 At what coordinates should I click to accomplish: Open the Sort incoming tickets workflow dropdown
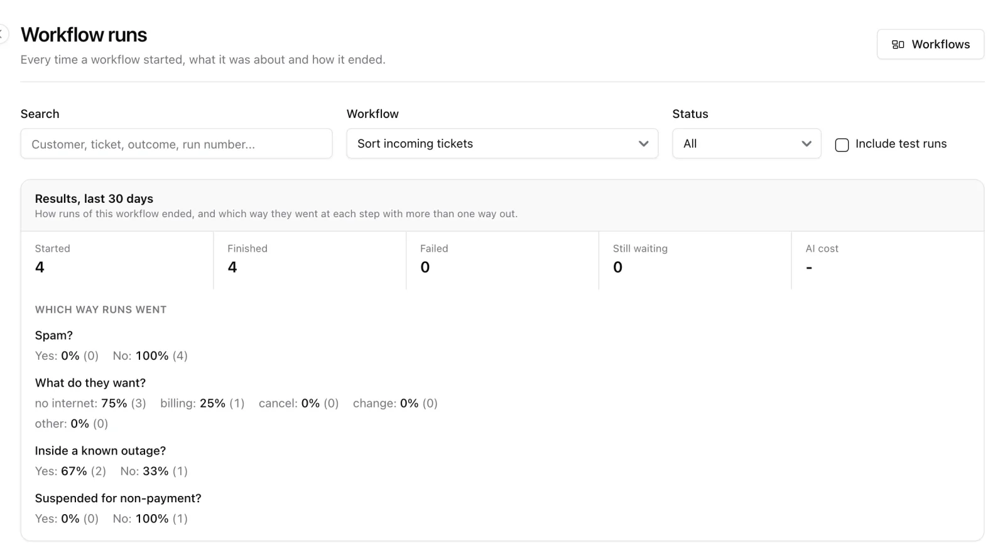(x=503, y=144)
